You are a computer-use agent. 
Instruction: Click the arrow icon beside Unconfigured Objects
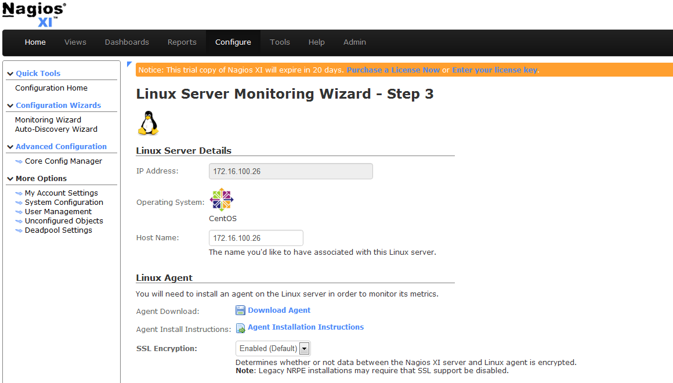(19, 221)
